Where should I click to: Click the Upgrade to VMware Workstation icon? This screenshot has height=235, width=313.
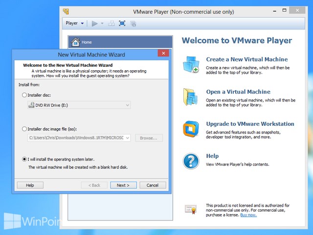point(191,129)
